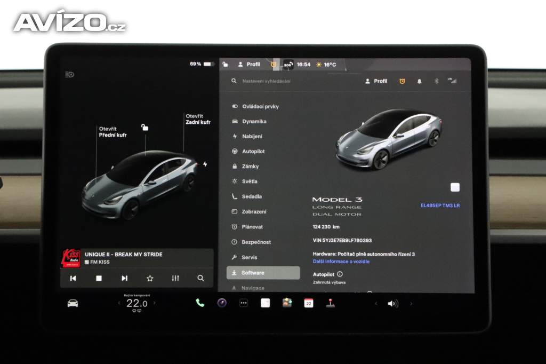Viewport: 546px width, 364px height.
Task: Open the calendar app icon
Action: [x=309, y=303]
